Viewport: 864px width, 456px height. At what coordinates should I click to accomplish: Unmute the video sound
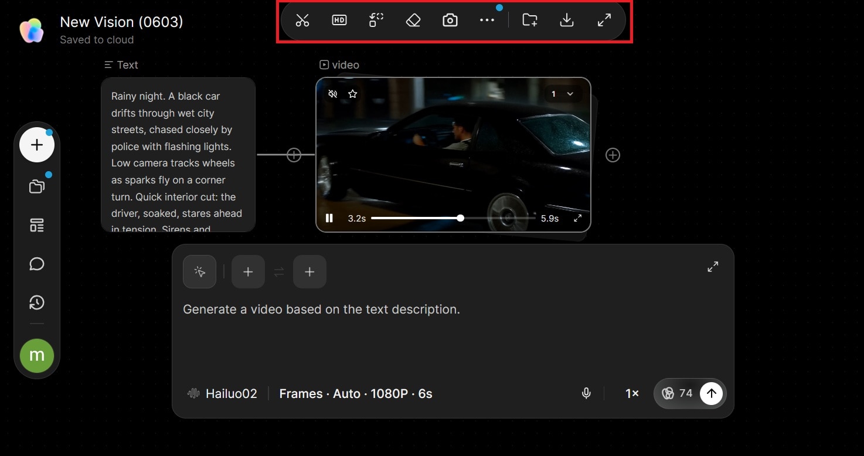point(333,94)
